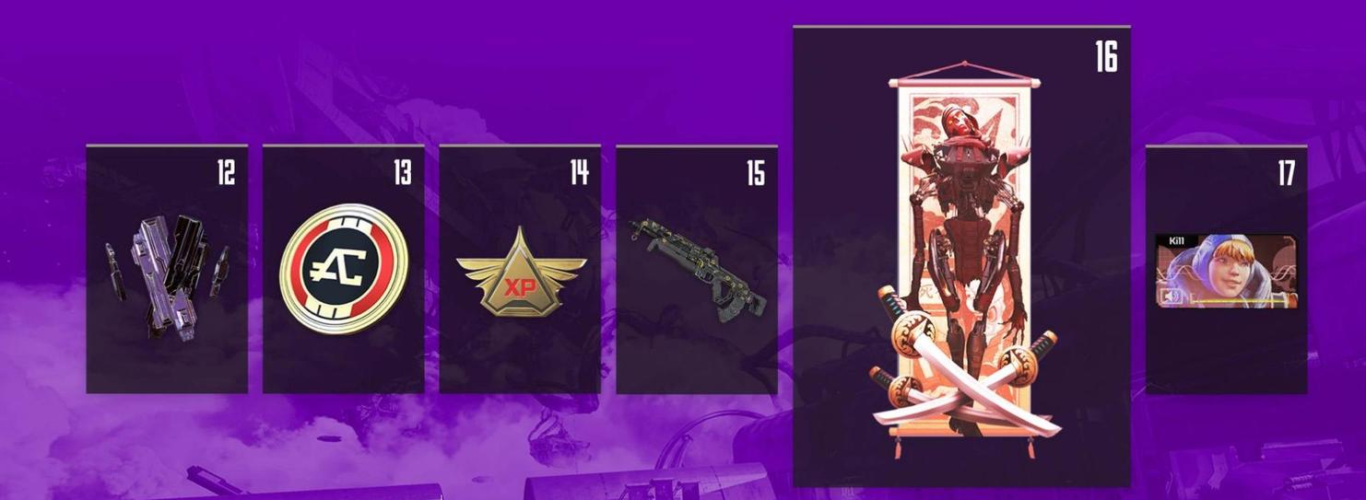Click the level 14 number label
The image size is (1366, 500).
pyautogui.click(x=579, y=172)
